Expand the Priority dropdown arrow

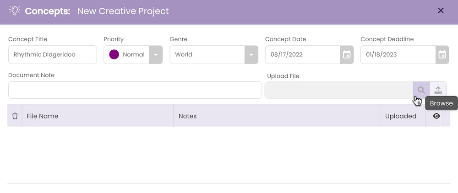point(156,54)
